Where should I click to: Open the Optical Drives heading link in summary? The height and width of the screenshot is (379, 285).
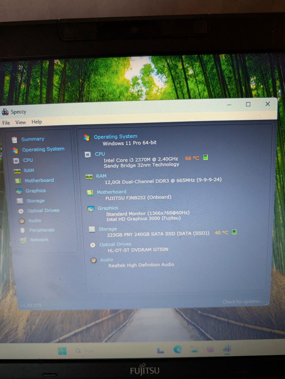tap(115, 244)
